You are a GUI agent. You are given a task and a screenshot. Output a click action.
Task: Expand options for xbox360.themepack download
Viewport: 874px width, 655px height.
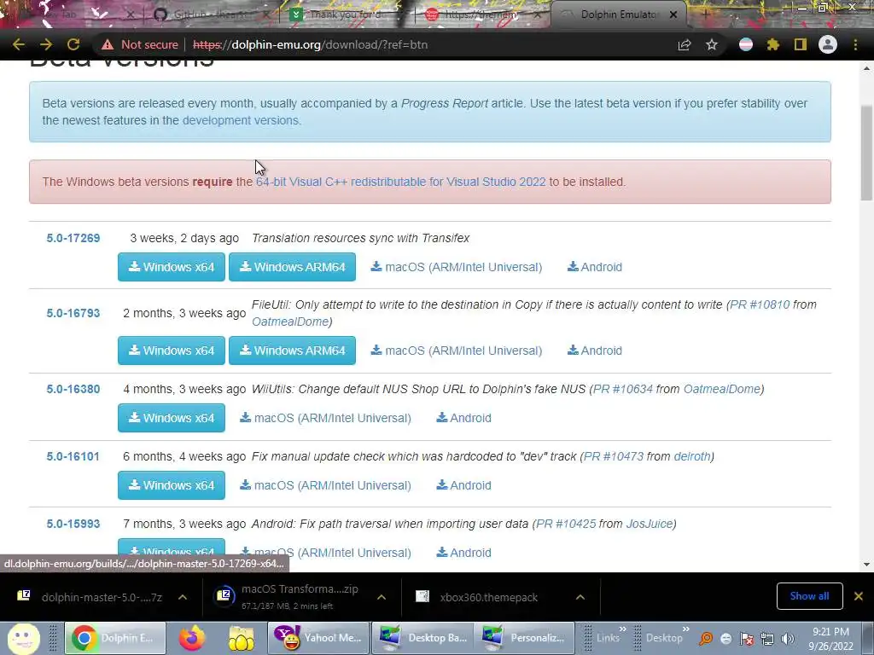[580, 597]
